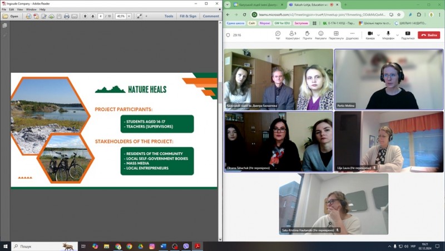The width and height of the screenshot is (445, 251).
Task: Bookmark this page with star icon
Action: [x=399, y=14]
